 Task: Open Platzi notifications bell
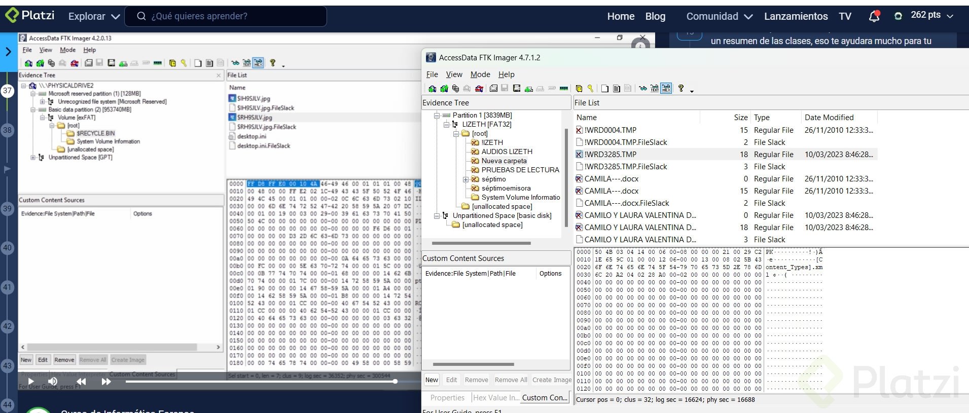click(x=874, y=16)
